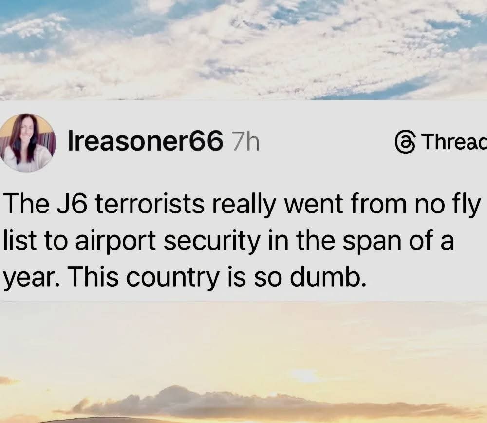Click the username lreasoner66
487x423 pixels.
point(146,141)
